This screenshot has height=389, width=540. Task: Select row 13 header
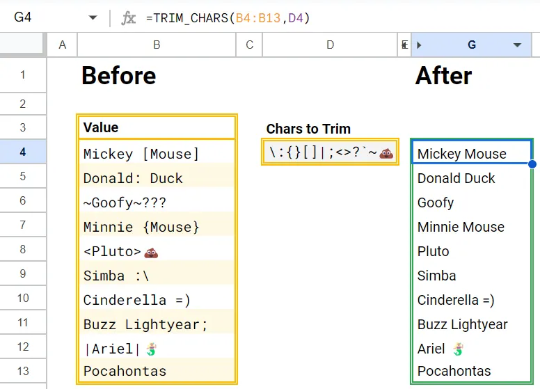pos(23,371)
